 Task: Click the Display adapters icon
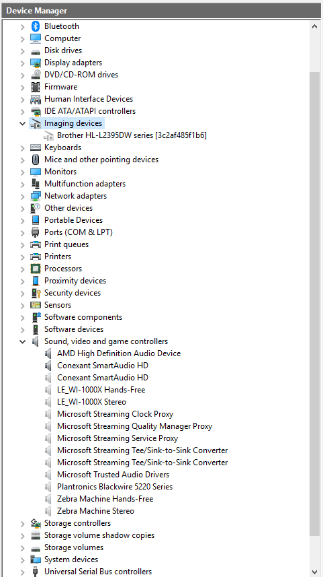[35, 63]
